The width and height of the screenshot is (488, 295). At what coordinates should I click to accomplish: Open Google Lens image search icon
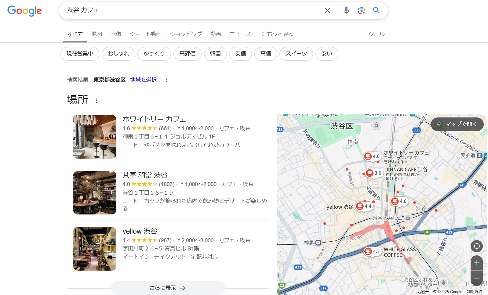362,11
